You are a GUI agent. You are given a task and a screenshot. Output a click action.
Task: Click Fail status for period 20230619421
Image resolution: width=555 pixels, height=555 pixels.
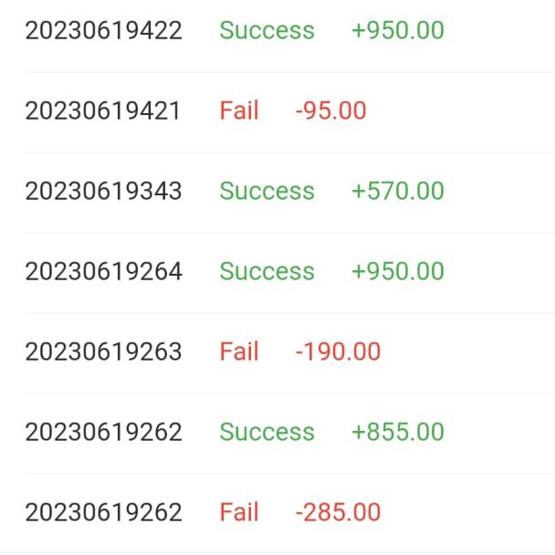click(x=239, y=110)
